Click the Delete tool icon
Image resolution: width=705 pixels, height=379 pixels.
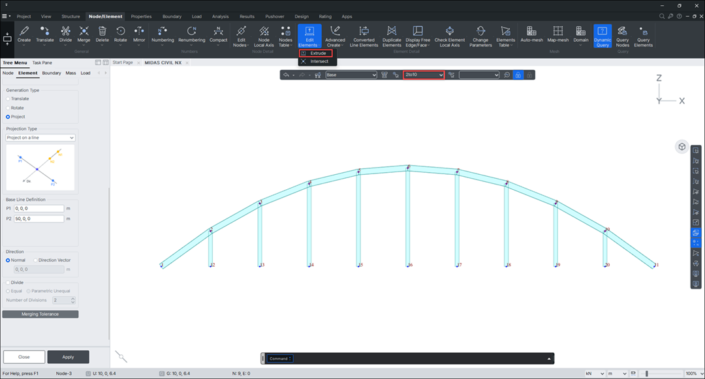click(102, 35)
